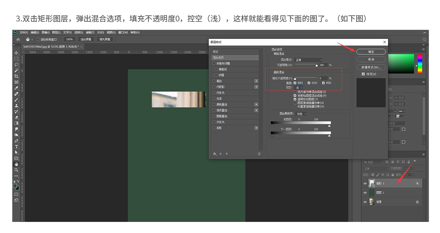Select the Crop tool

click(x=16, y=76)
